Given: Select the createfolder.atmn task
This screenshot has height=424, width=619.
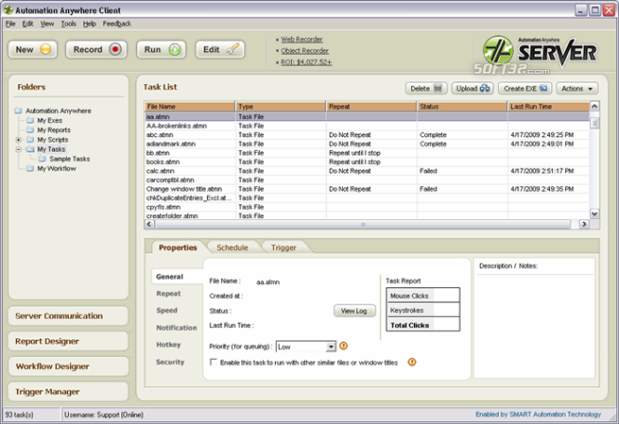Looking at the screenshot, I should [x=367, y=216].
